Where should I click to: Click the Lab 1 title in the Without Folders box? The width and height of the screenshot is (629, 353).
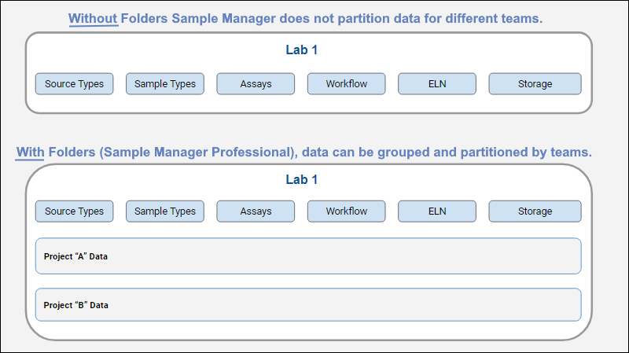point(301,50)
